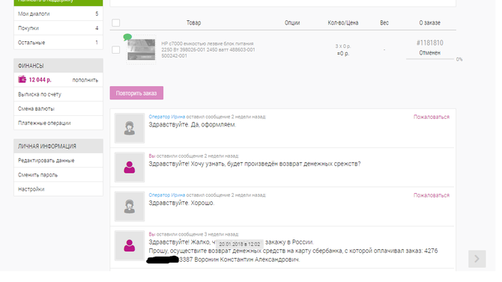This screenshot has height=282, width=502.
Task: Open Покупки in the sidebar
Action: (58, 28)
